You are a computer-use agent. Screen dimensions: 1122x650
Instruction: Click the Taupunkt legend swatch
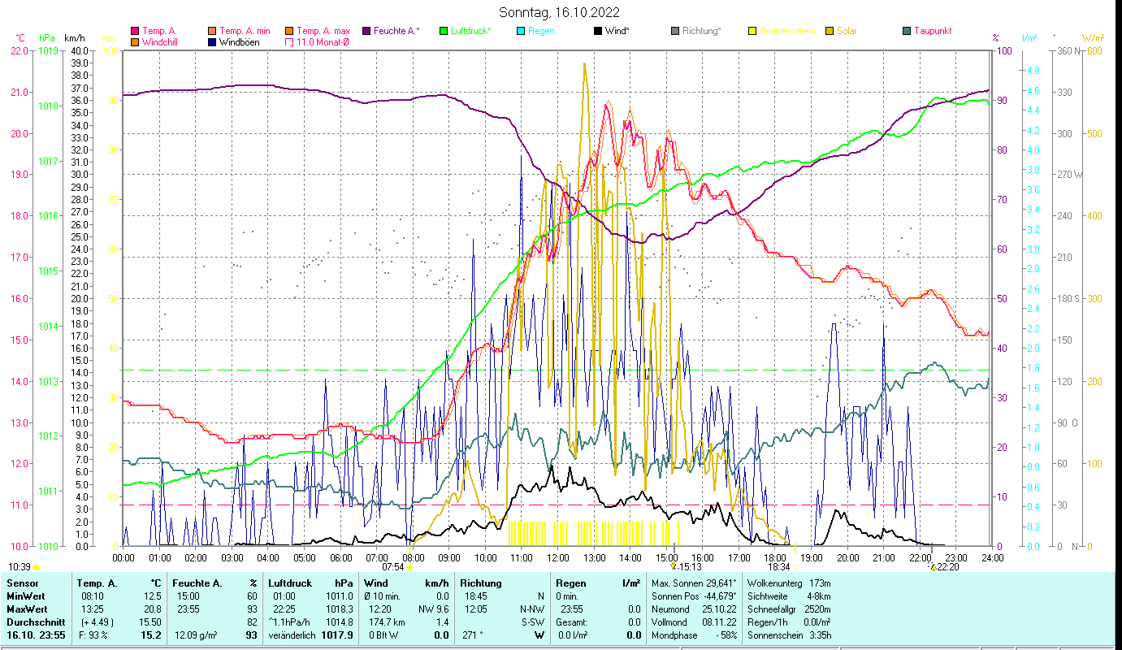907,31
